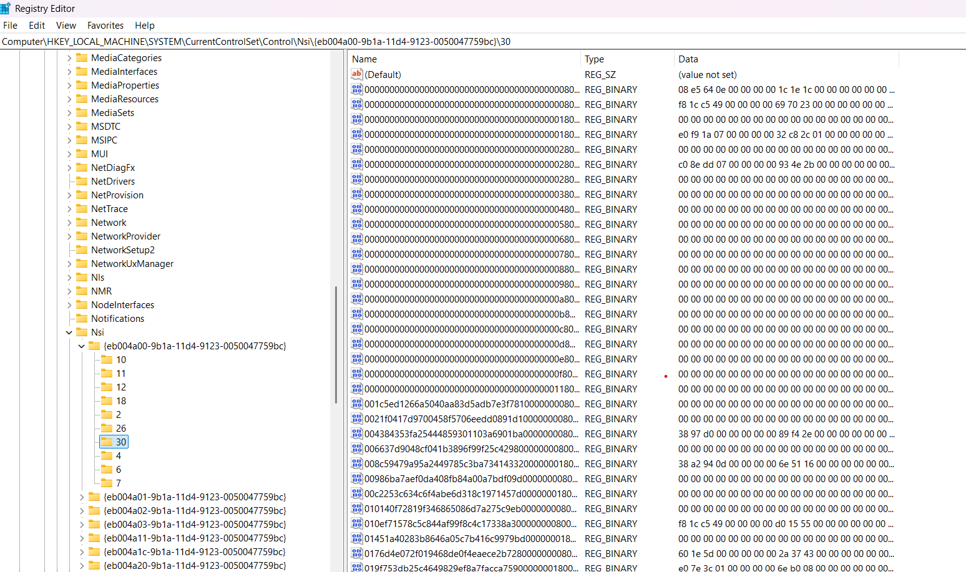The height and width of the screenshot is (572, 966).
Task: Click the MediaCategories folder icon
Action: [82, 57]
